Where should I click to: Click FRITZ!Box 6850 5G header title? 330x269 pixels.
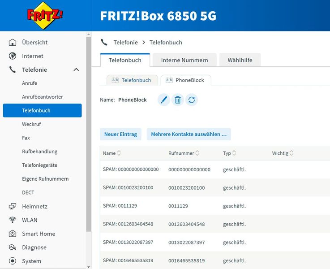click(158, 16)
